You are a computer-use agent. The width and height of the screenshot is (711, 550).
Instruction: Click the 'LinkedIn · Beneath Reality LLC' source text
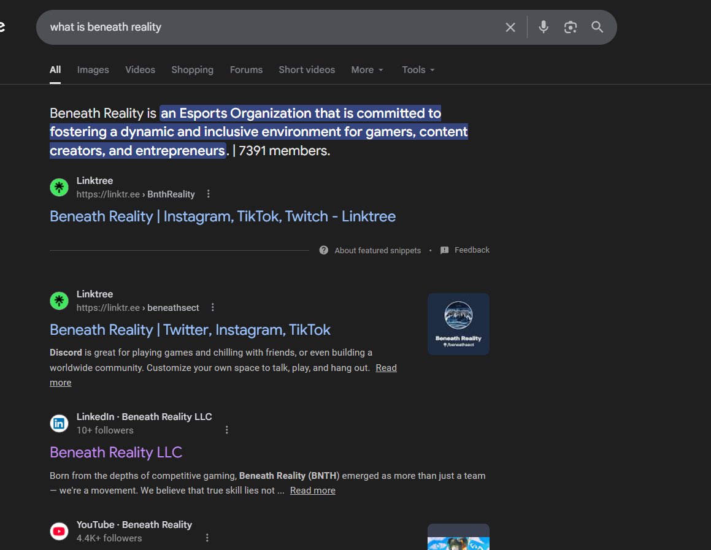coord(144,417)
